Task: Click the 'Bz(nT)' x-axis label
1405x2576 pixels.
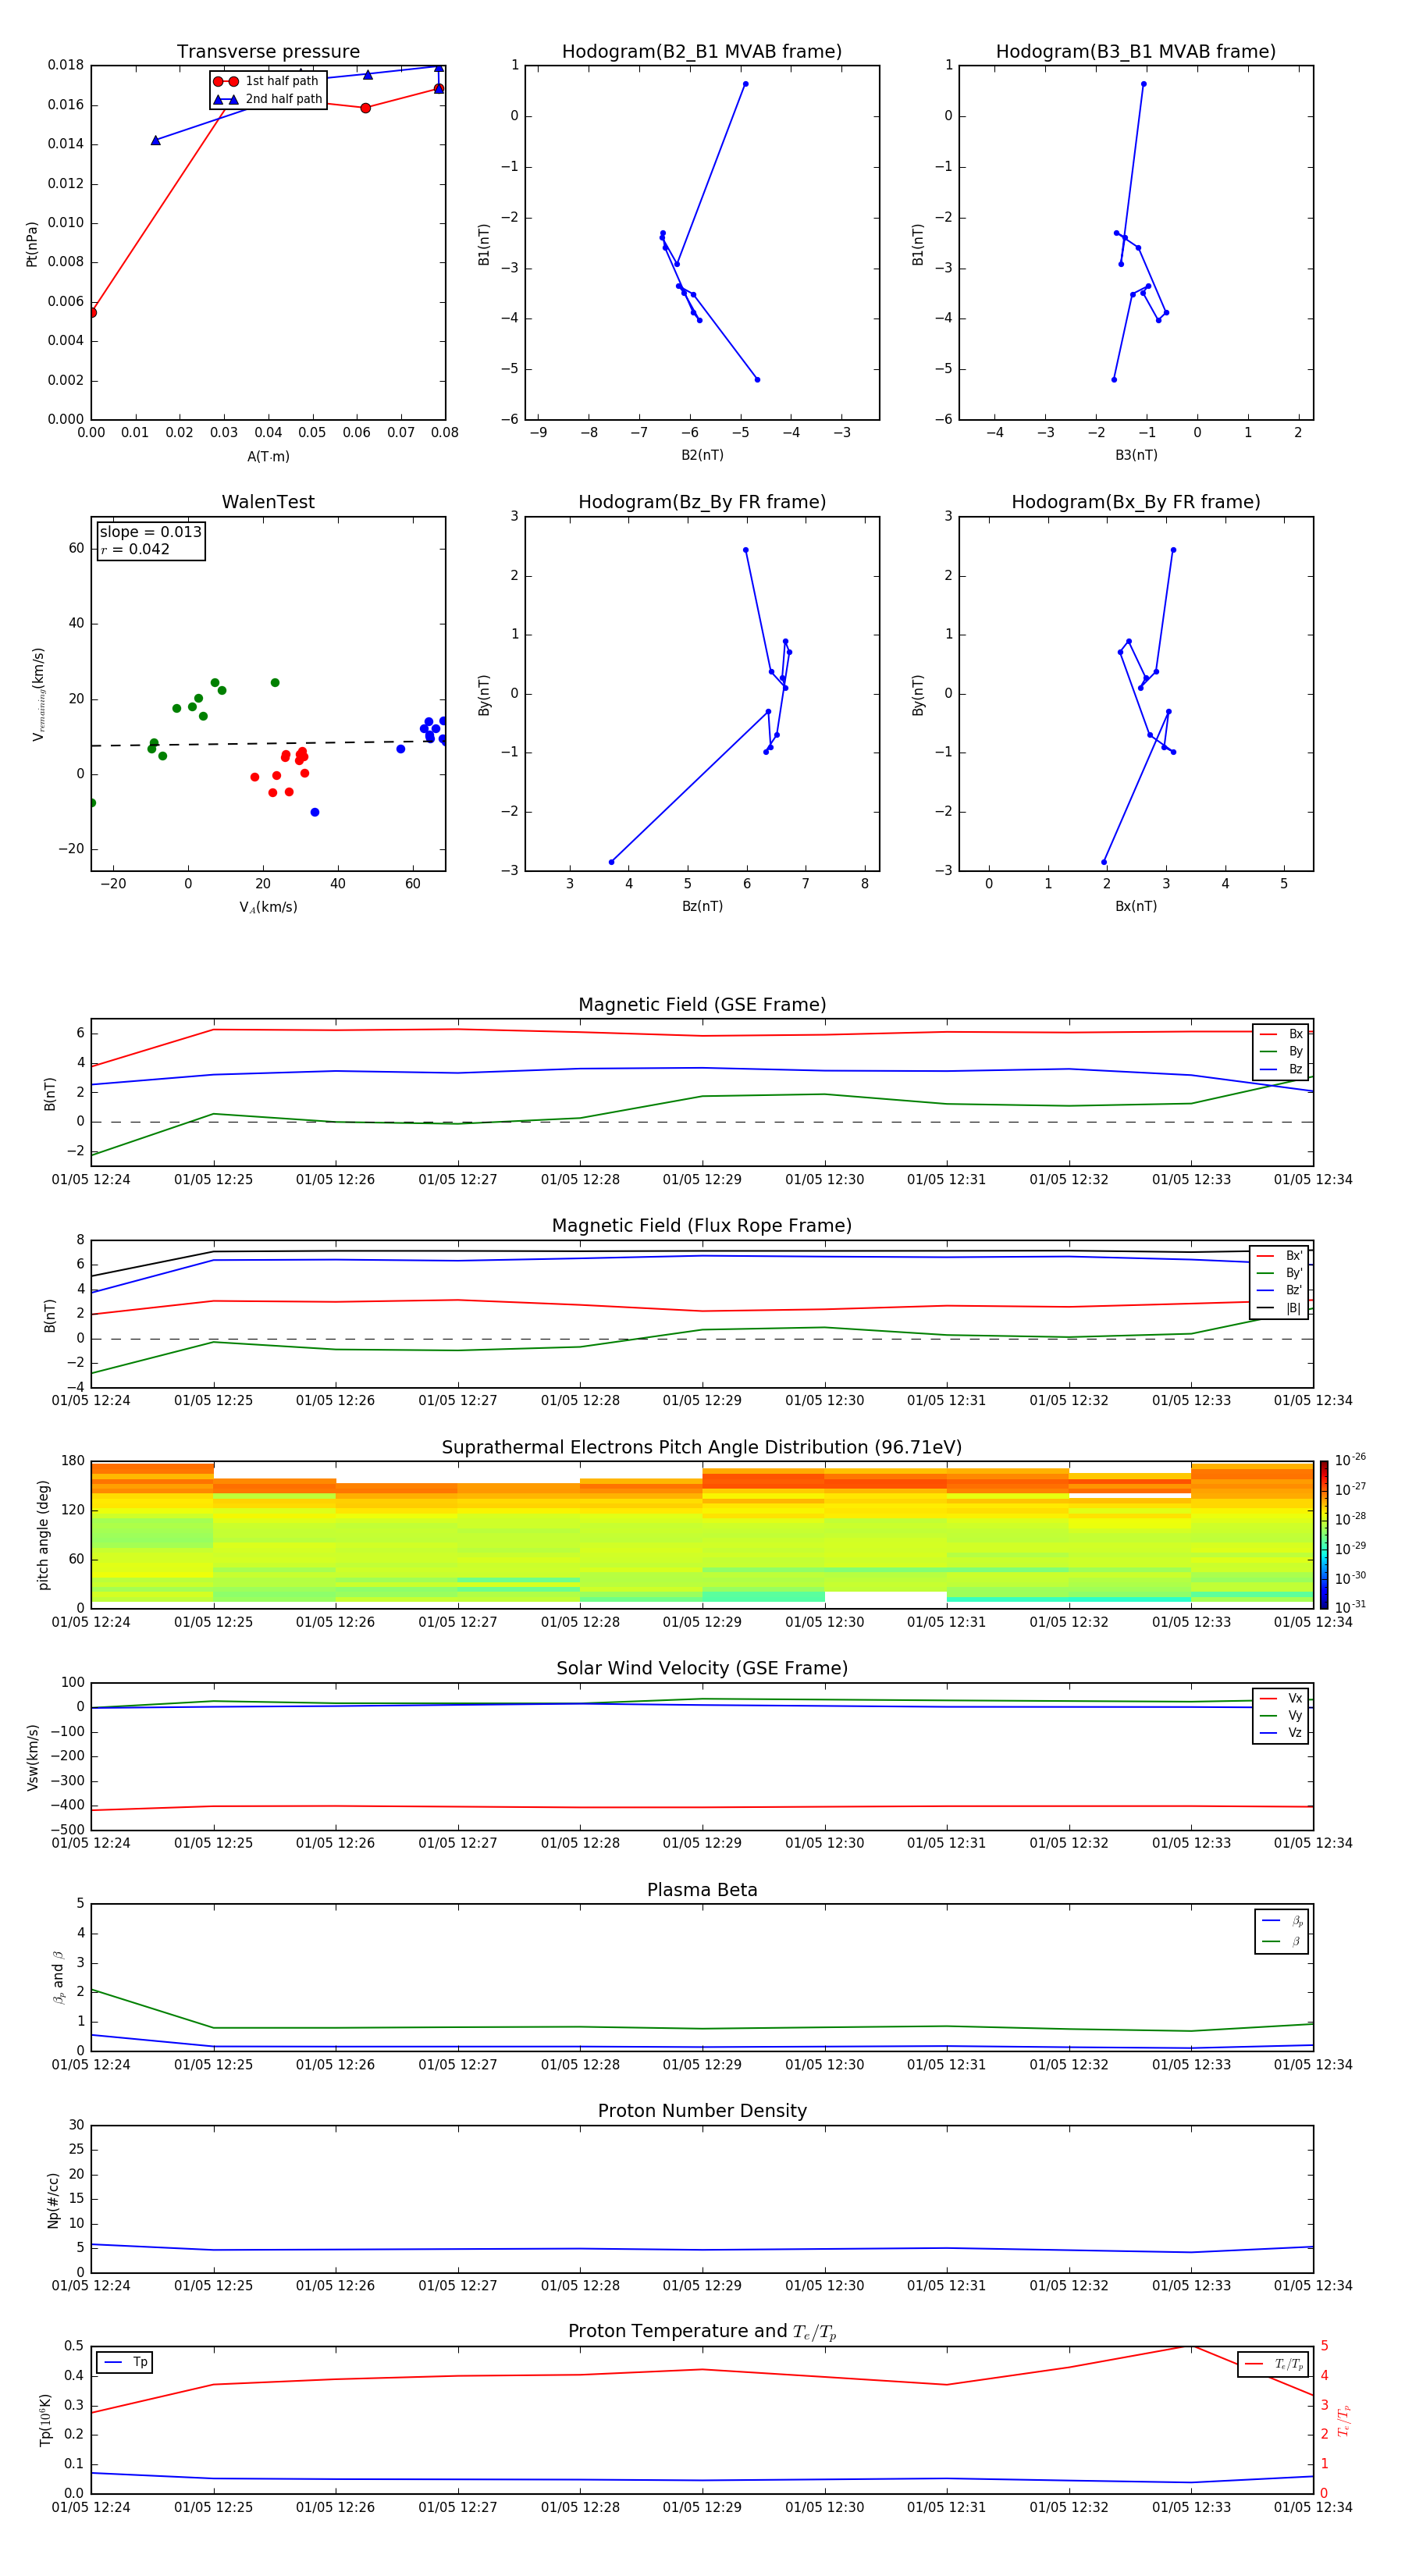Action: point(702,907)
